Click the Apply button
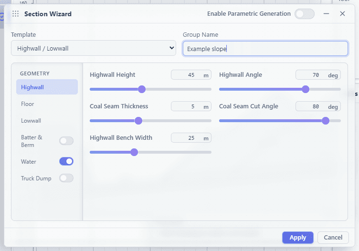Screen dimensions: 359x251 point(297,238)
